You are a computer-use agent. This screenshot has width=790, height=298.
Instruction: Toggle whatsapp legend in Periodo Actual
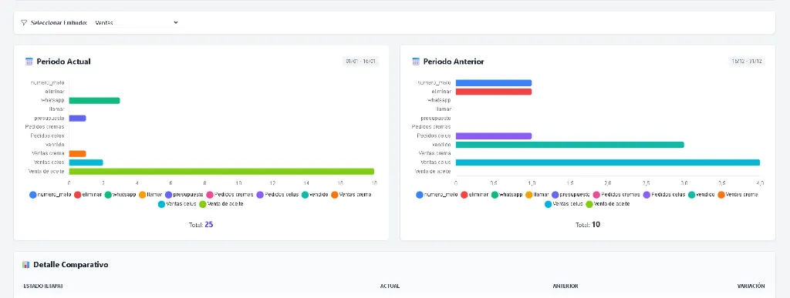[x=120, y=195]
